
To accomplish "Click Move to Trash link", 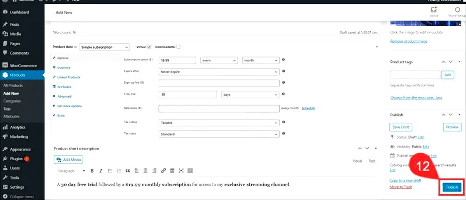I will (401, 187).
